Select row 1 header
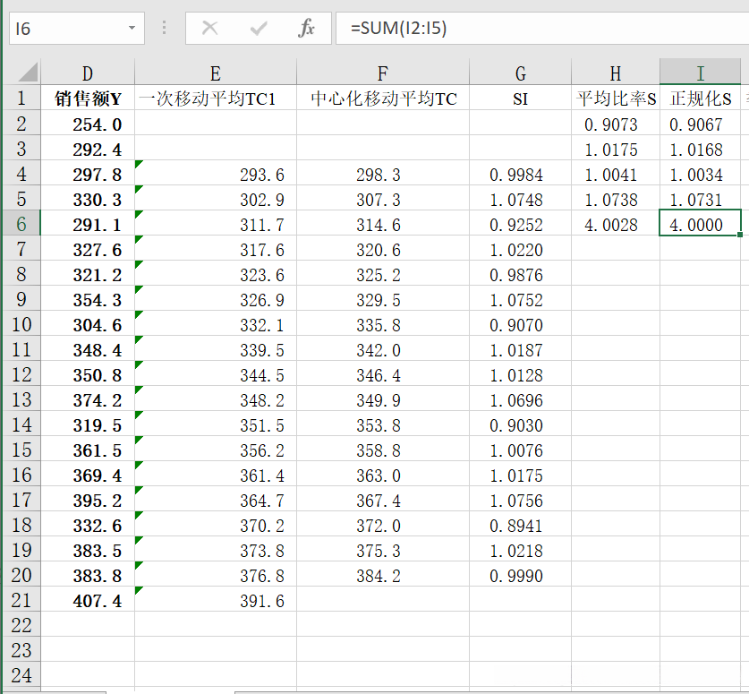Image resolution: width=749 pixels, height=694 pixels. 21,98
